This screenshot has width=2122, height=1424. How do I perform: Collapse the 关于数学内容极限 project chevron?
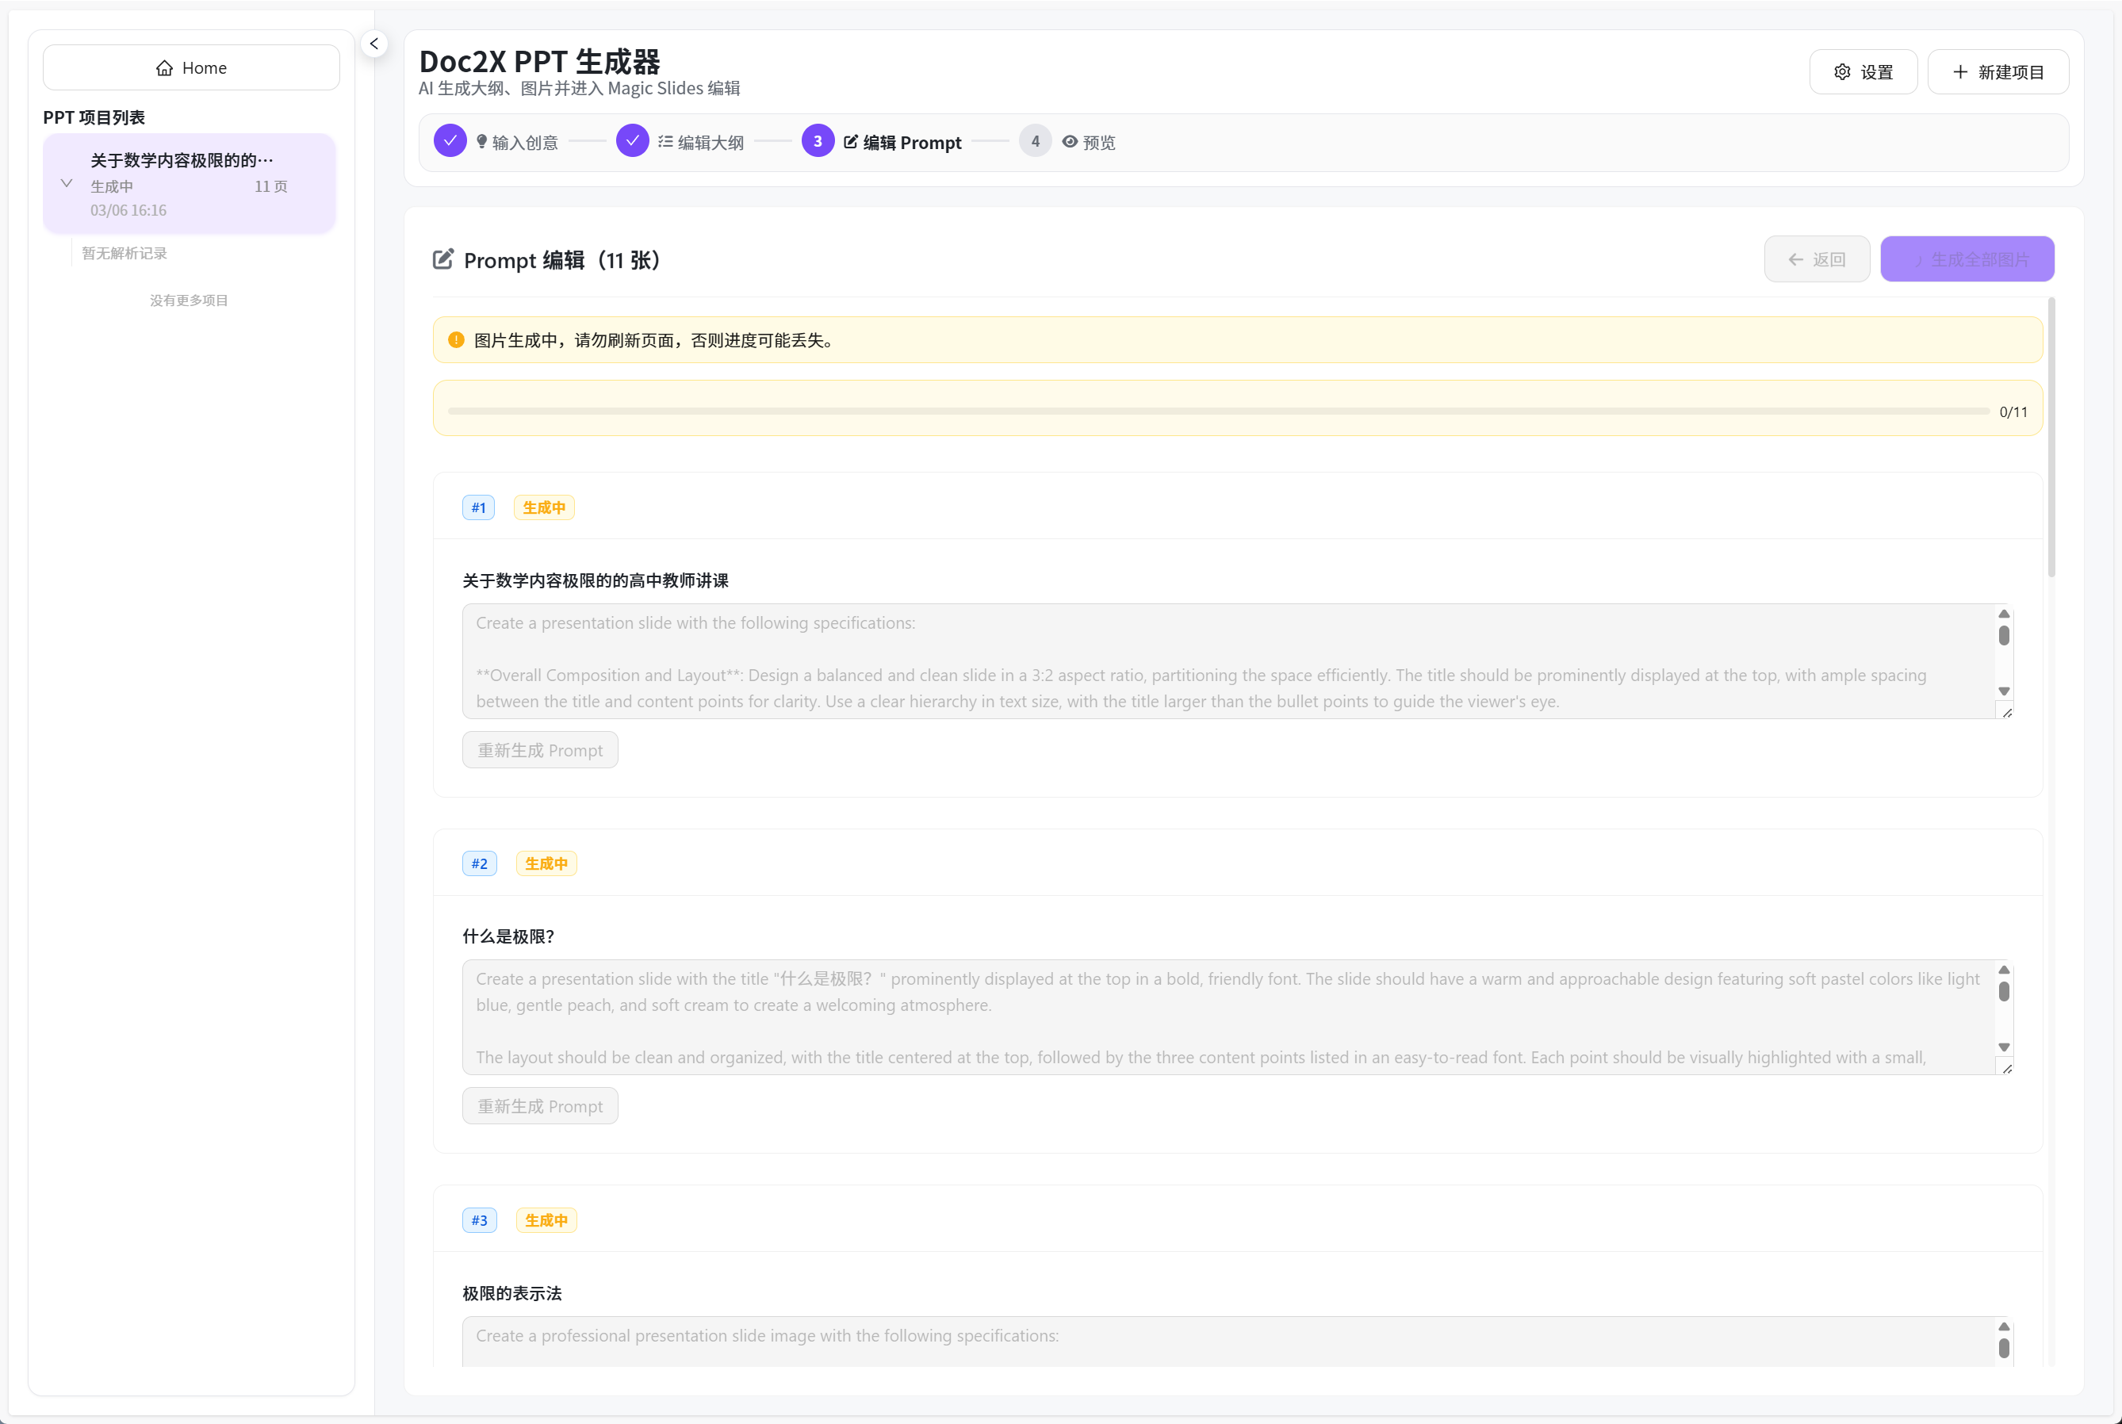point(67,183)
